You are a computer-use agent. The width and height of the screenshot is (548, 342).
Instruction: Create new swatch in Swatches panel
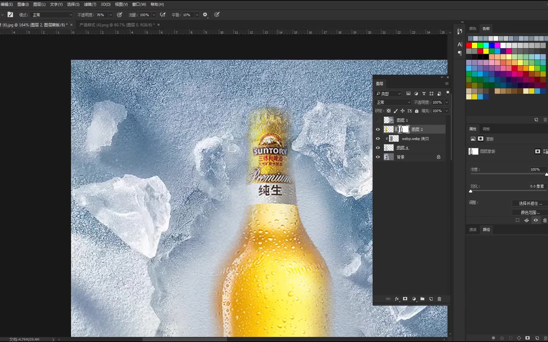pyautogui.click(x=536, y=120)
